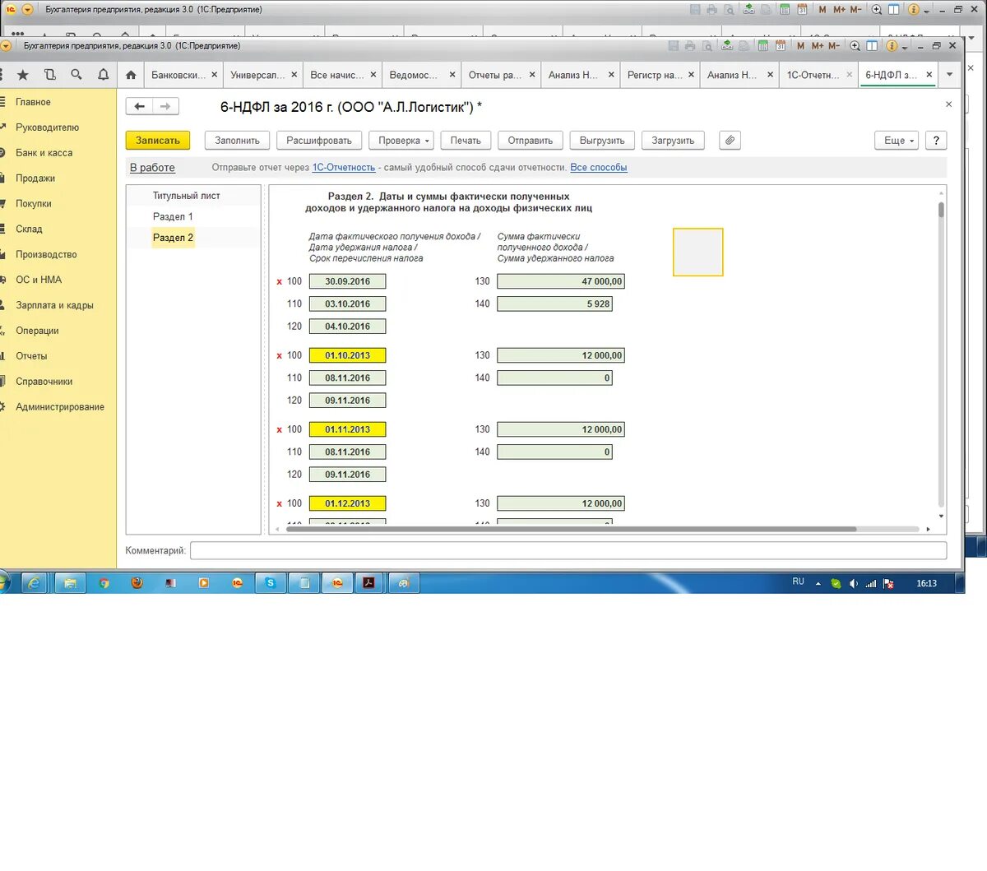Image resolution: width=987 pixels, height=871 pixels.
Task: Expand the Еще dropdown menu
Action: click(x=896, y=141)
